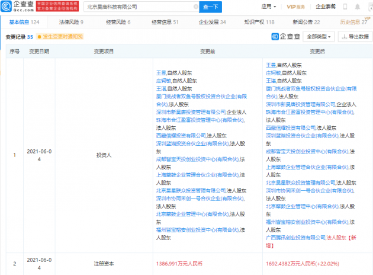Open 上海黛陂企业管理合伙企业 link in 变更前

click(197, 175)
